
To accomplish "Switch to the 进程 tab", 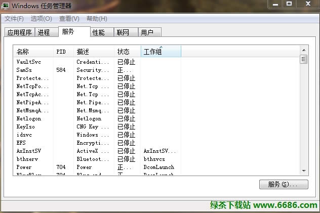I will click(44, 32).
